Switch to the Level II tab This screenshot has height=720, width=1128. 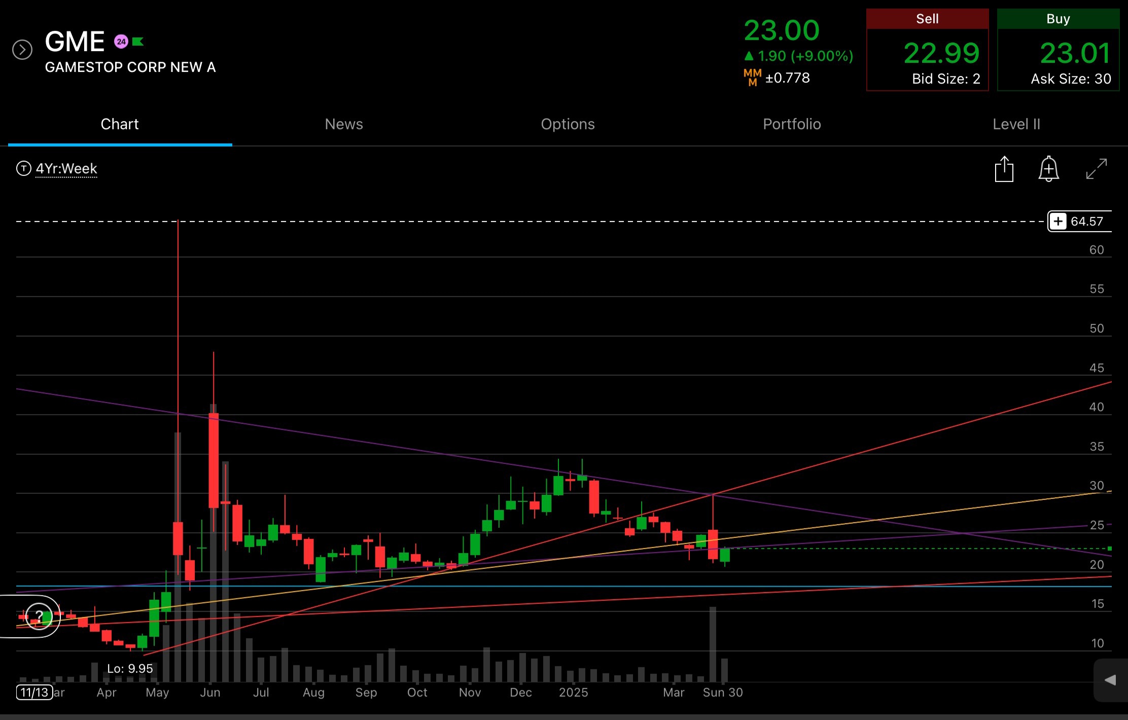[x=1016, y=124]
